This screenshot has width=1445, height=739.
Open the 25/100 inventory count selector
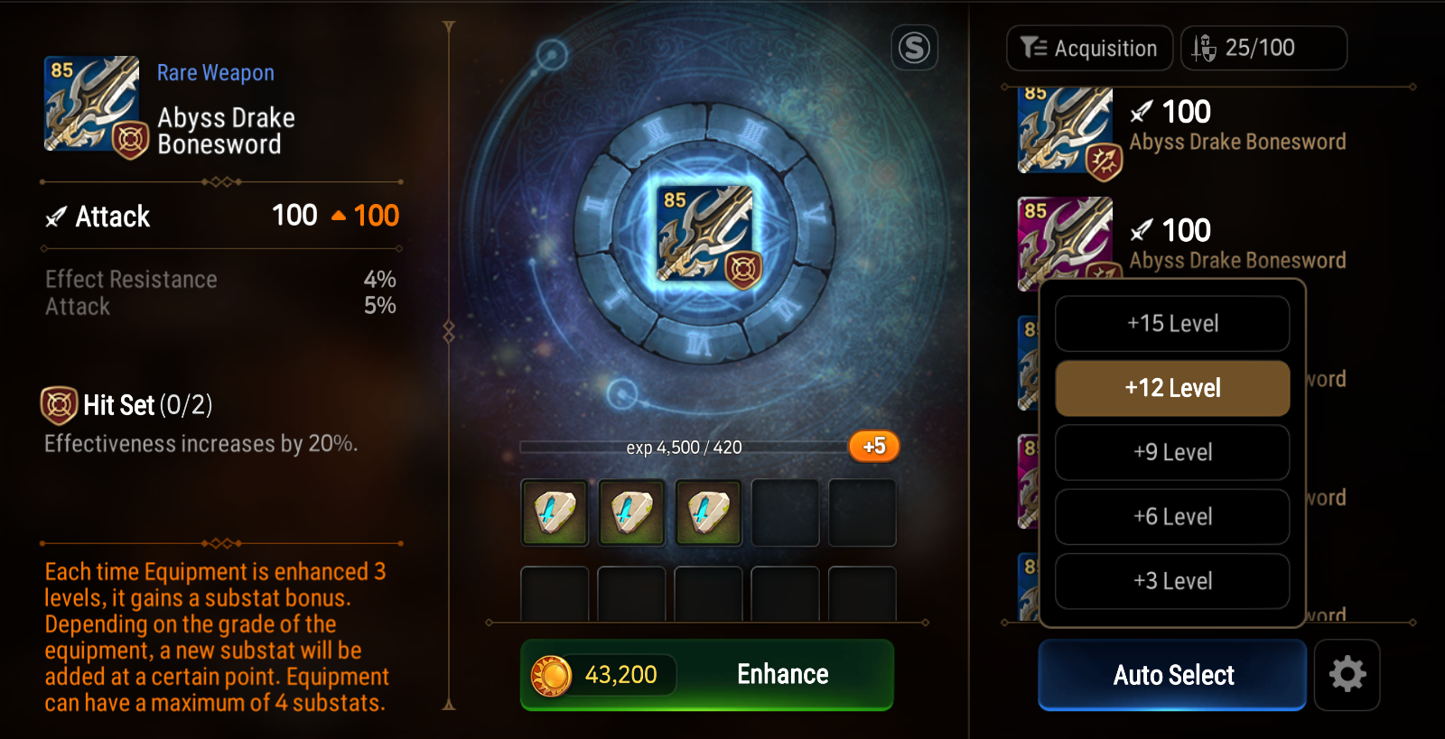(1263, 48)
